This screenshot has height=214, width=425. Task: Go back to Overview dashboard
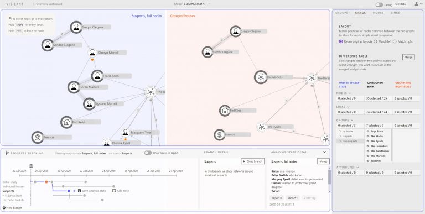(x=48, y=4)
